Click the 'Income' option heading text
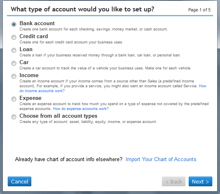The height and width of the screenshot is (194, 220). pyautogui.click(x=29, y=75)
